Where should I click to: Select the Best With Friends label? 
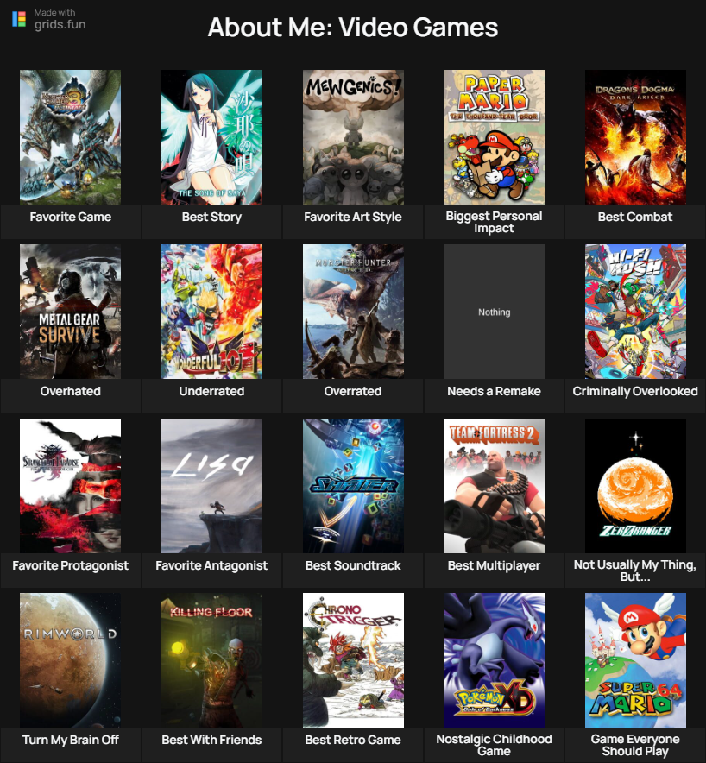211,740
